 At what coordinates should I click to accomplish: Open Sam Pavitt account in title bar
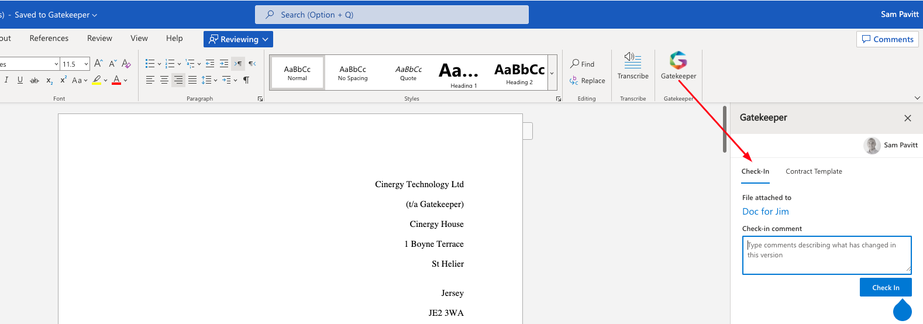[900, 14]
